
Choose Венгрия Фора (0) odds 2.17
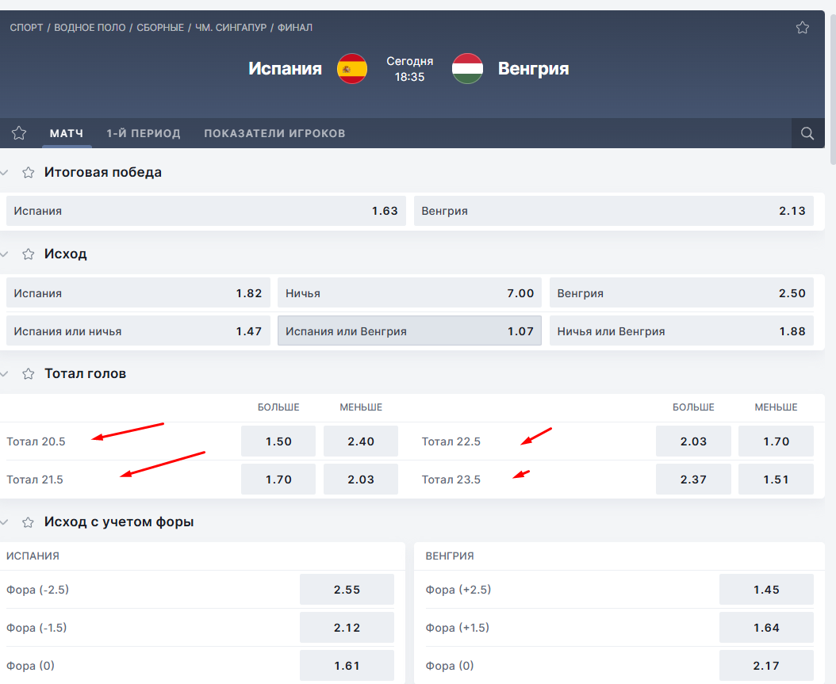pos(766,665)
